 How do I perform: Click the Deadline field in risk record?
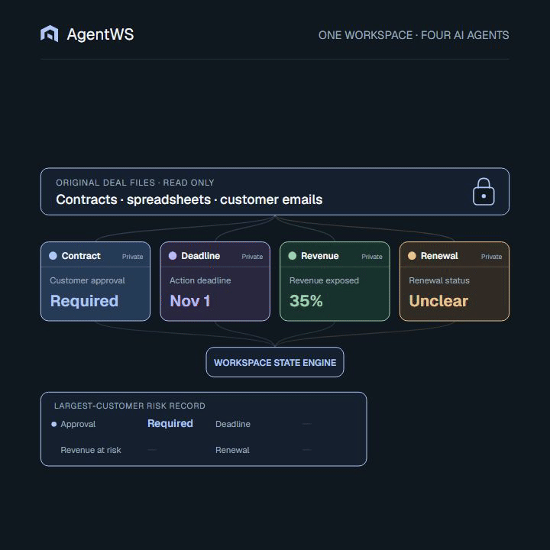click(233, 424)
